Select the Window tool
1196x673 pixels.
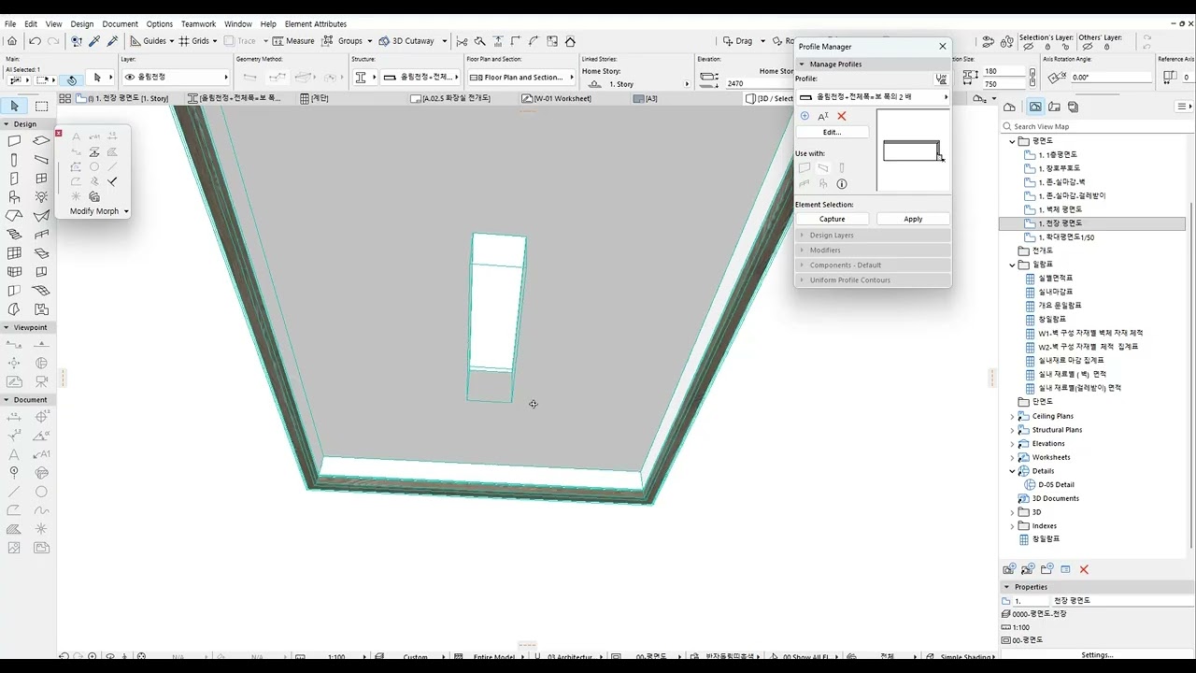pos(41,179)
